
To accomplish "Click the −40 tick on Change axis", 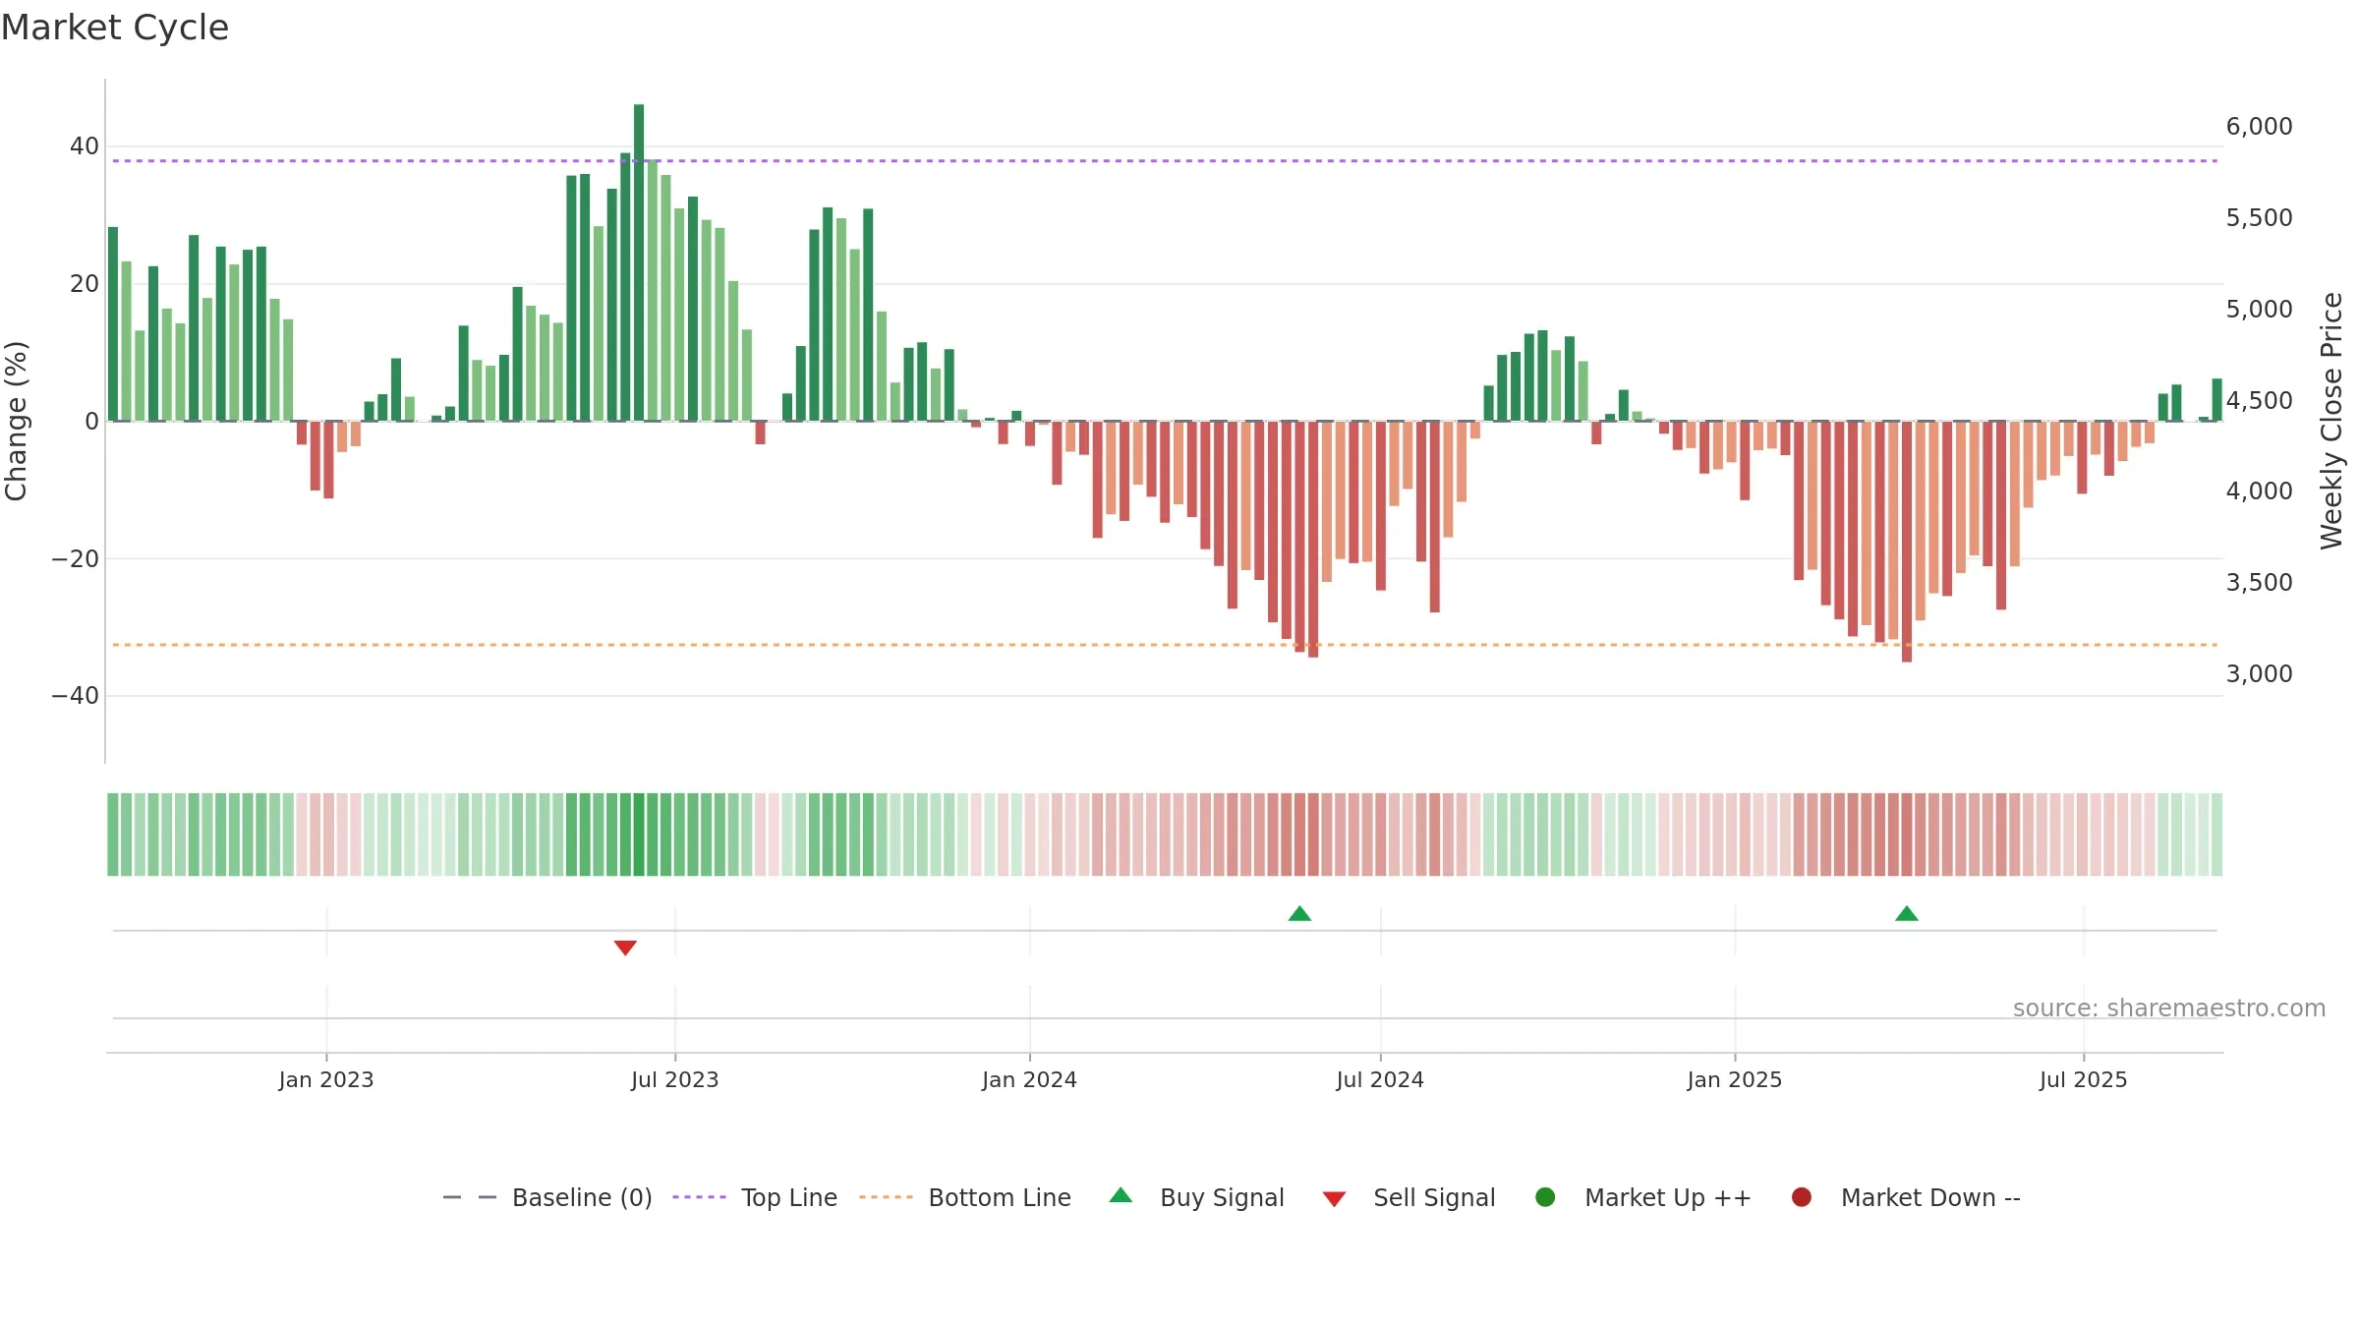I will 76,696.
